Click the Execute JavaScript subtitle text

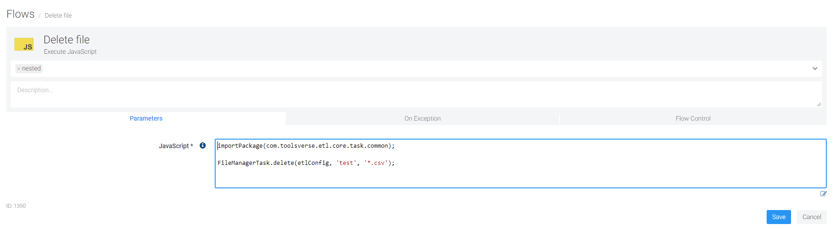70,52
